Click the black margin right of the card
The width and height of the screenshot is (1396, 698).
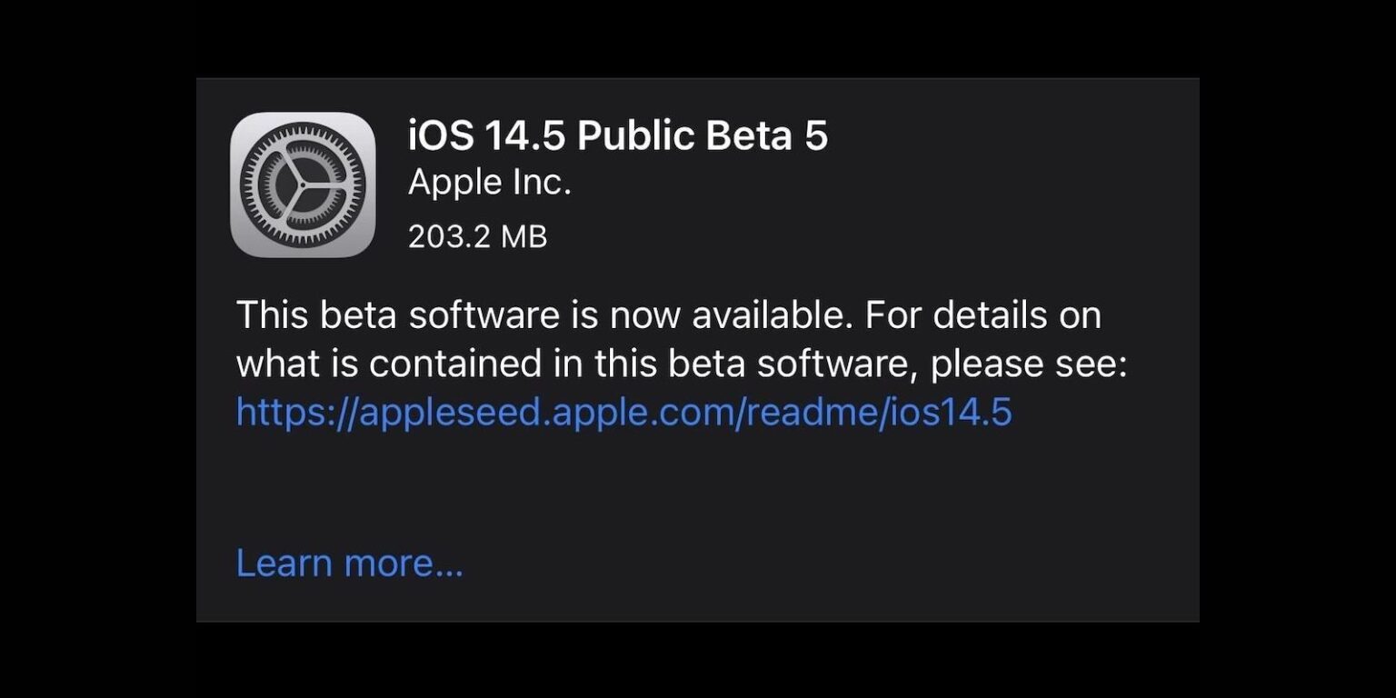point(1298,349)
